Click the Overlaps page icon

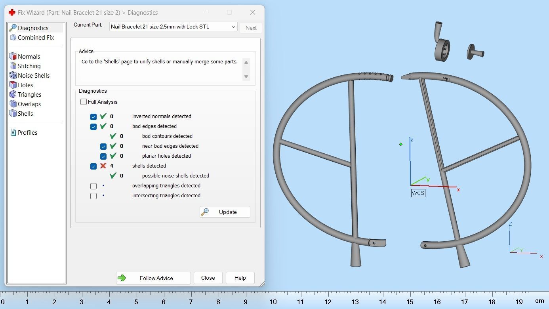point(13,104)
